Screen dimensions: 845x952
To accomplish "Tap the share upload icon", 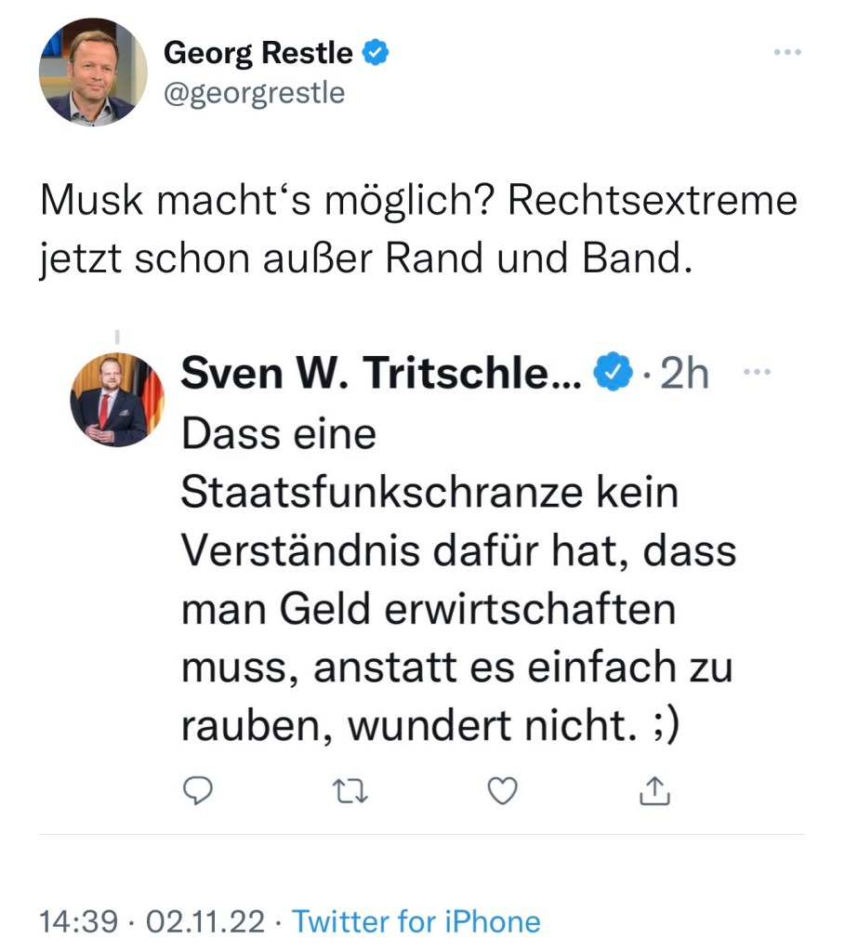I will 654,790.
